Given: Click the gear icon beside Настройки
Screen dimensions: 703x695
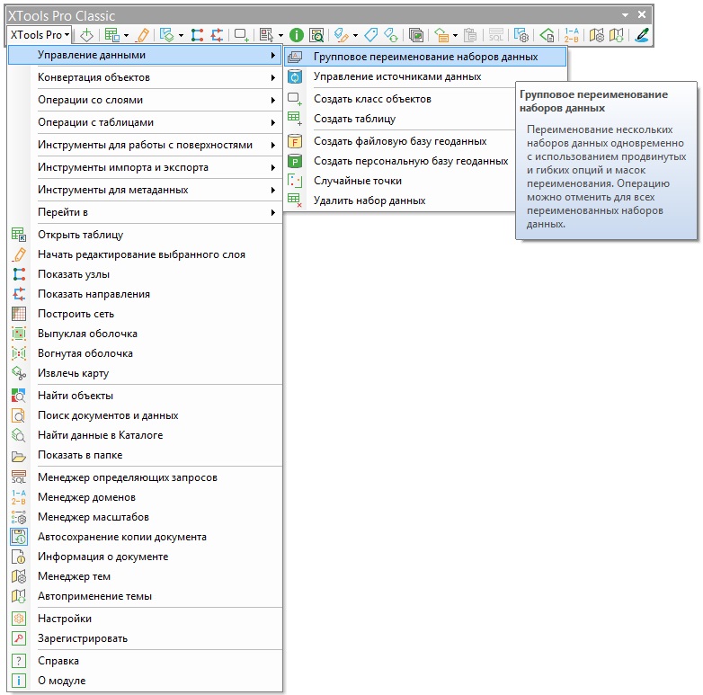Looking at the screenshot, I should point(19,619).
